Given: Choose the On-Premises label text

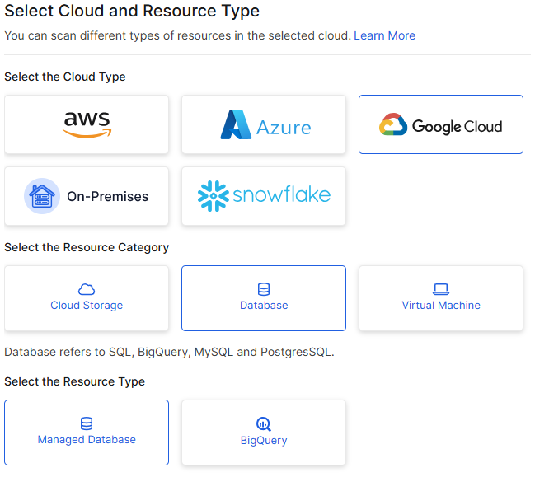Looking at the screenshot, I should [107, 196].
